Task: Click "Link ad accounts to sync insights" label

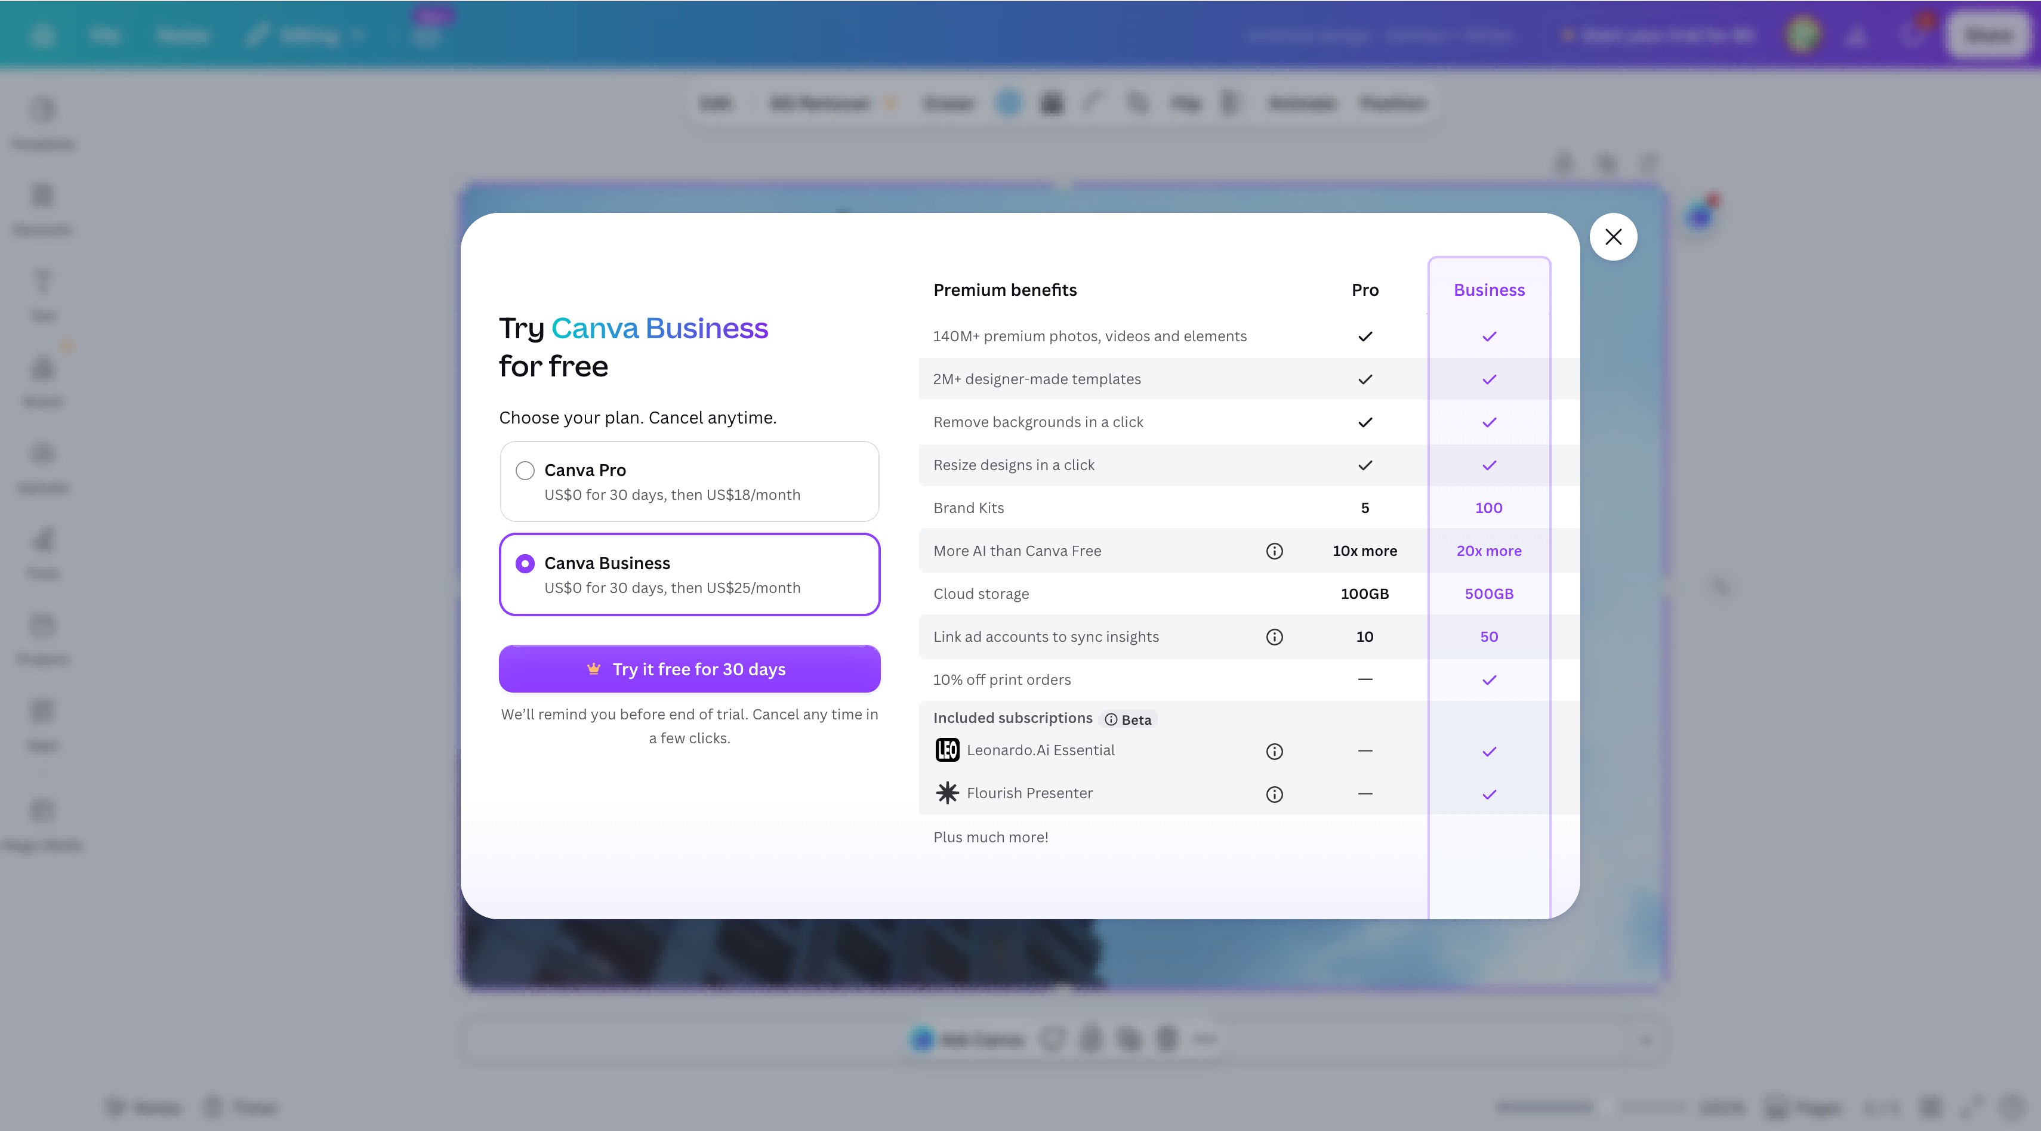Action: pos(1046,636)
